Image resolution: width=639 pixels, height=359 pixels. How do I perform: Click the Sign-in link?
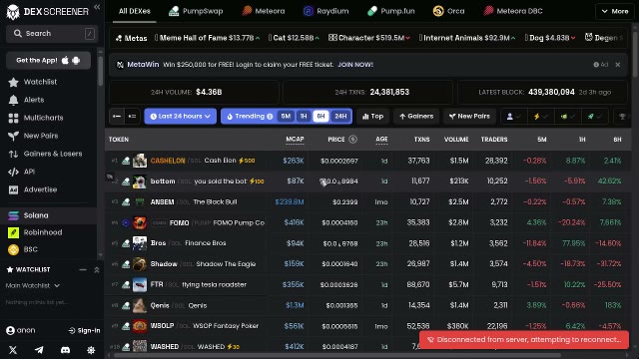coord(84,330)
